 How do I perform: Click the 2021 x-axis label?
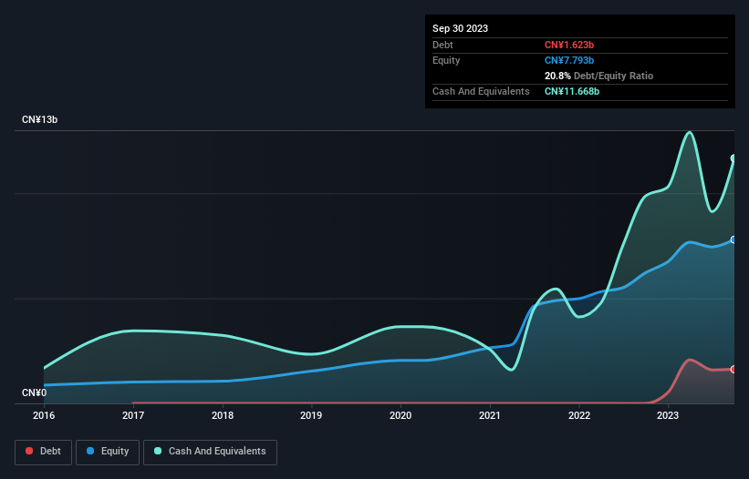pos(490,415)
